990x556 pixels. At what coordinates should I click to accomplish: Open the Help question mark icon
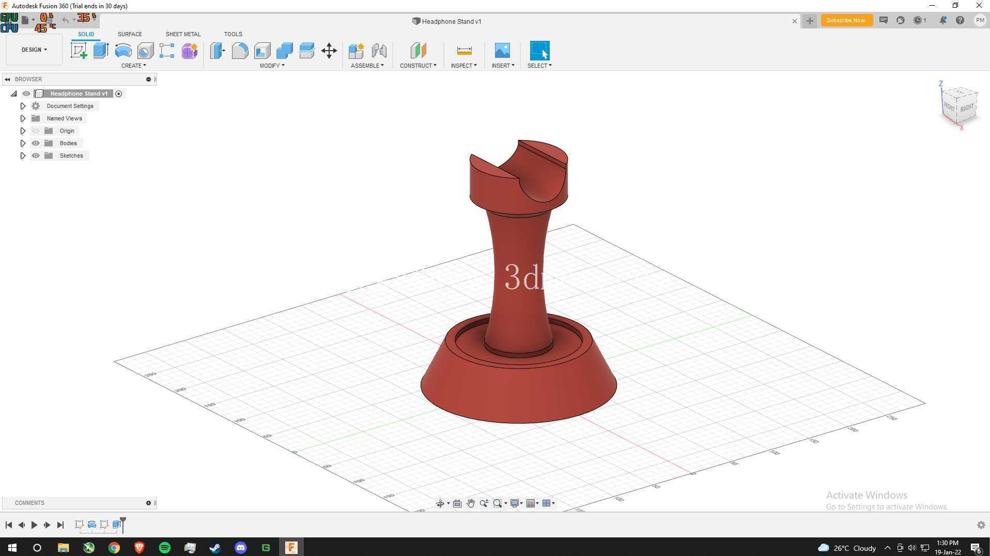(x=960, y=20)
